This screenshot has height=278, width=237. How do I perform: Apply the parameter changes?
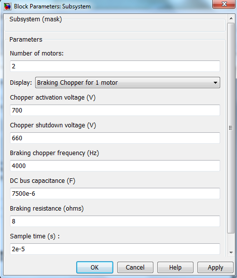point(215,267)
